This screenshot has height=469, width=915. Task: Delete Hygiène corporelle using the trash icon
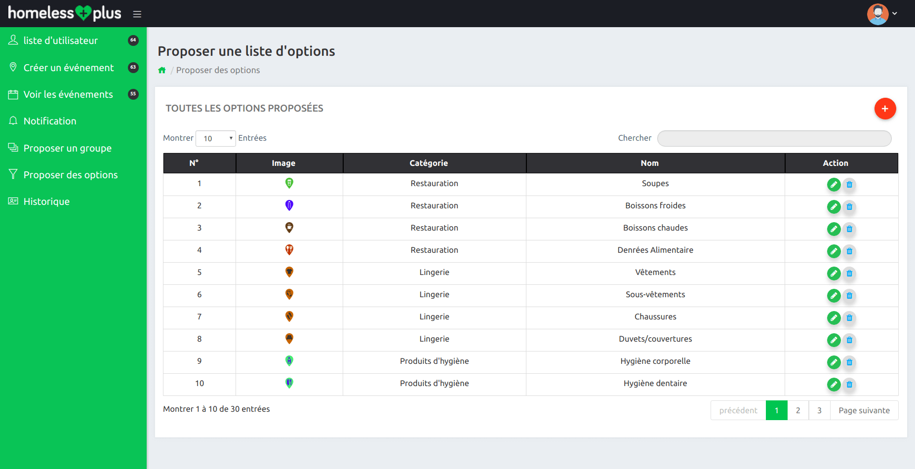(x=849, y=362)
